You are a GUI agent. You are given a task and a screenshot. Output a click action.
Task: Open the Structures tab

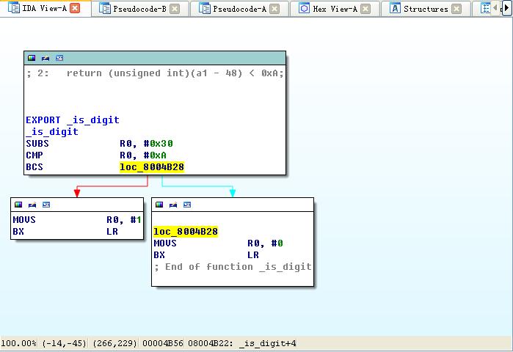pos(426,9)
